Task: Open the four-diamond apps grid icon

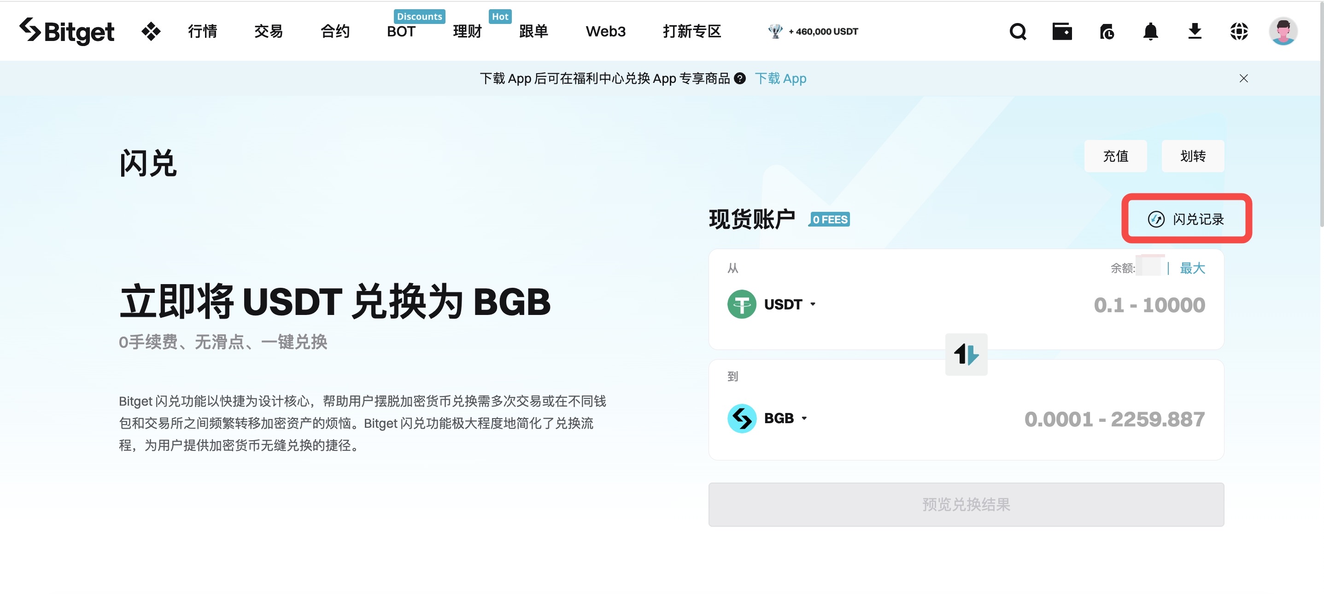Action: coord(151,31)
